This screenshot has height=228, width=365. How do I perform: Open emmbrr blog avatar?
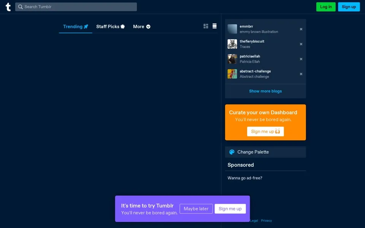click(x=232, y=29)
